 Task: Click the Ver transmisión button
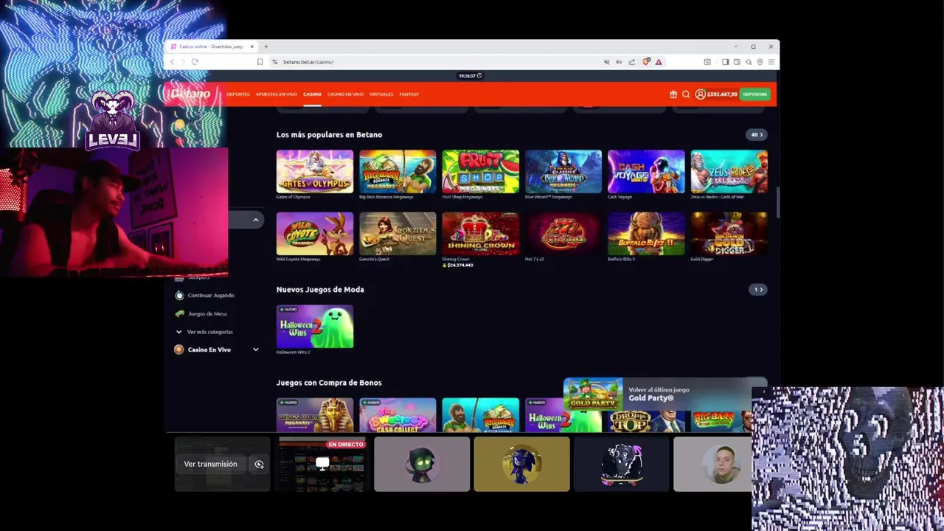click(210, 464)
